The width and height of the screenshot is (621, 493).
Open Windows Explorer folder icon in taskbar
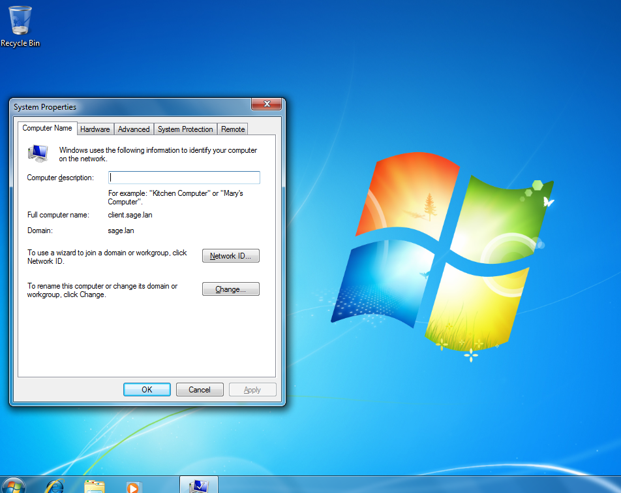94,486
